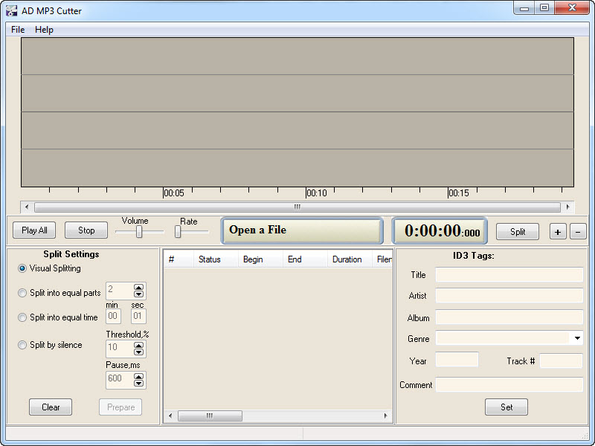The height and width of the screenshot is (446, 595).
Task: Open the File menu
Action: [x=18, y=30]
